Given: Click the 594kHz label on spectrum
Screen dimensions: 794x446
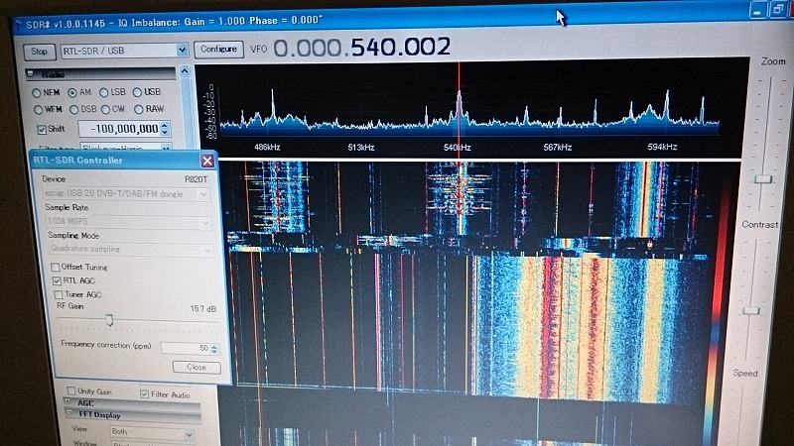Looking at the screenshot, I should tap(662, 147).
